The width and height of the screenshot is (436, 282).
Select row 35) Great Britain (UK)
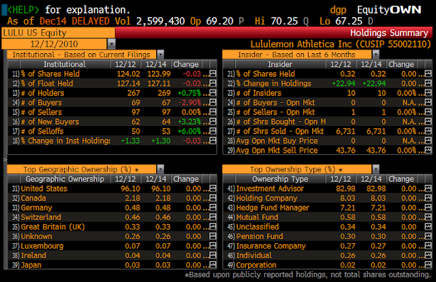[x=112, y=227]
